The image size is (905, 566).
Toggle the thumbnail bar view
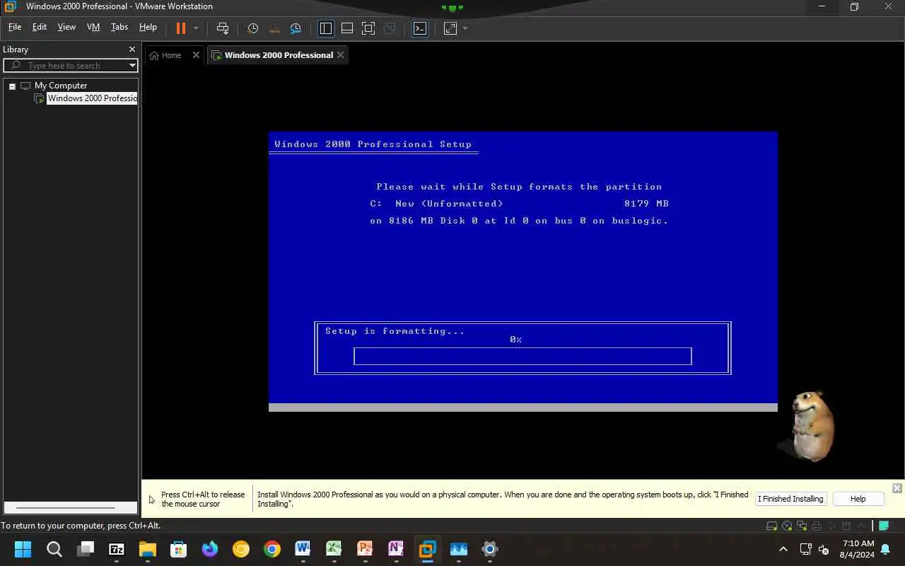point(347,28)
